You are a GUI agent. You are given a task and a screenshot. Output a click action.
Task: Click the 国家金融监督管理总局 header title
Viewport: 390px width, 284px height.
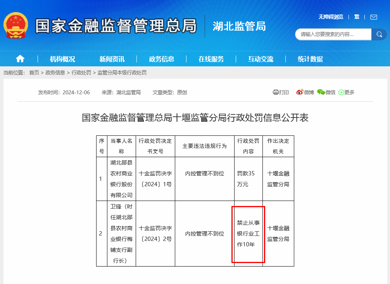(x=116, y=26)
